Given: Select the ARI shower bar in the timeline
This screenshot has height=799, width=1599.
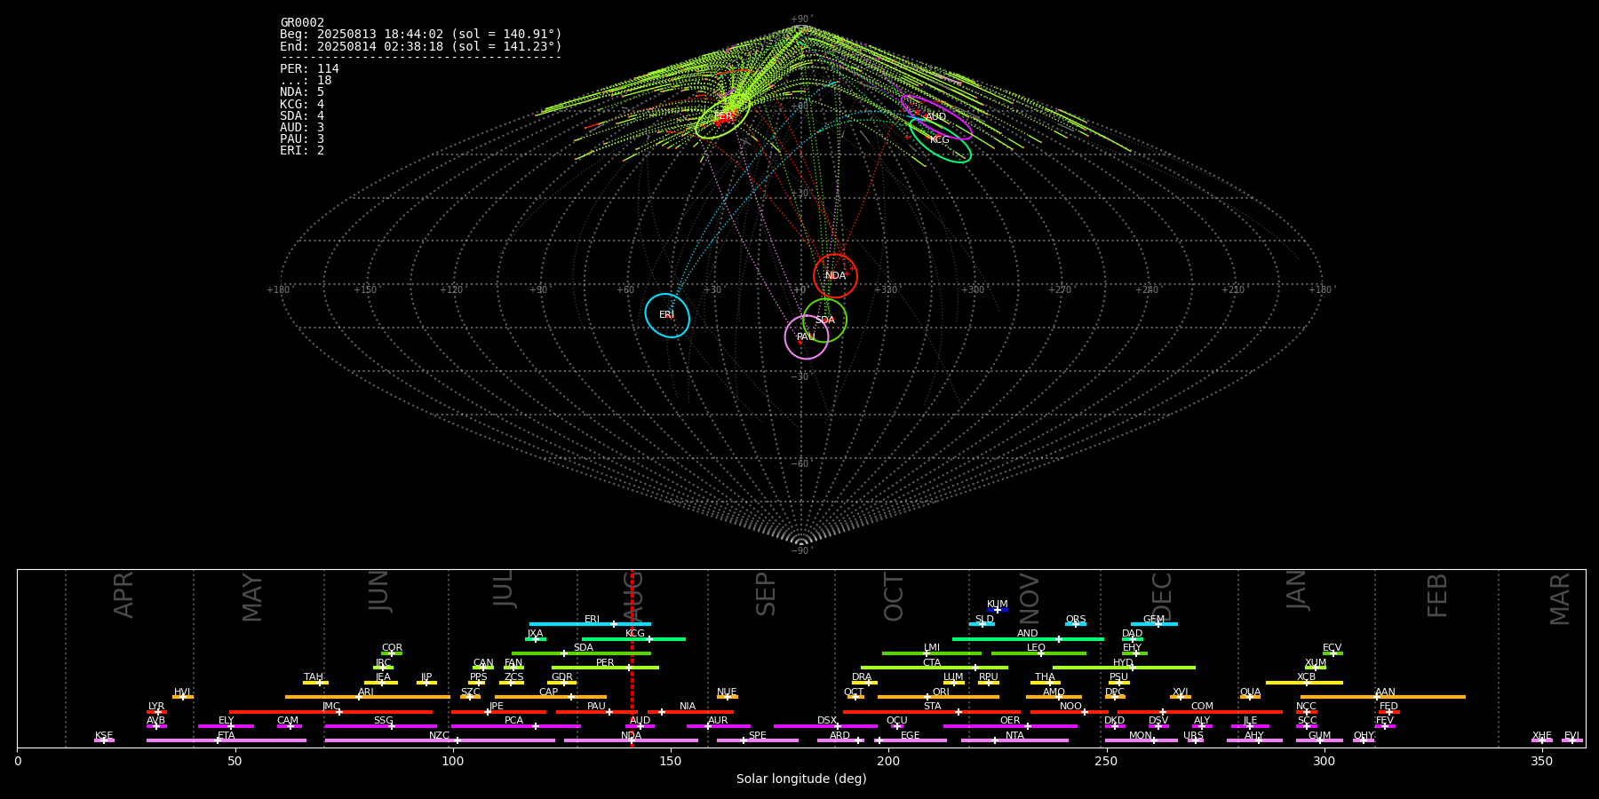Looking at the screenshot, I should point(368,697).
